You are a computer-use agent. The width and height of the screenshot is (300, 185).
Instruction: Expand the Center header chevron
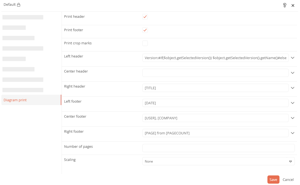(x=293, y=73)
